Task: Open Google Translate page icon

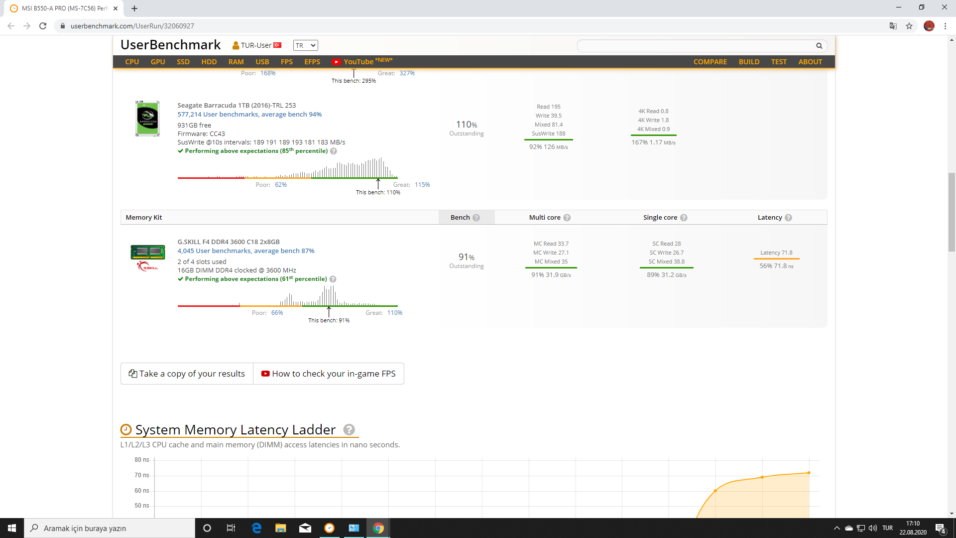Action: tap(893, 26)
